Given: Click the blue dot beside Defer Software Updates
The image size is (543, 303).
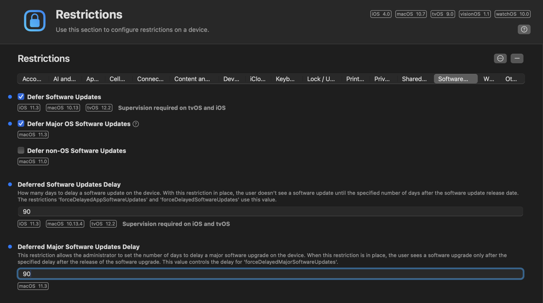Looking at the screenshot, I should [10, 96].
